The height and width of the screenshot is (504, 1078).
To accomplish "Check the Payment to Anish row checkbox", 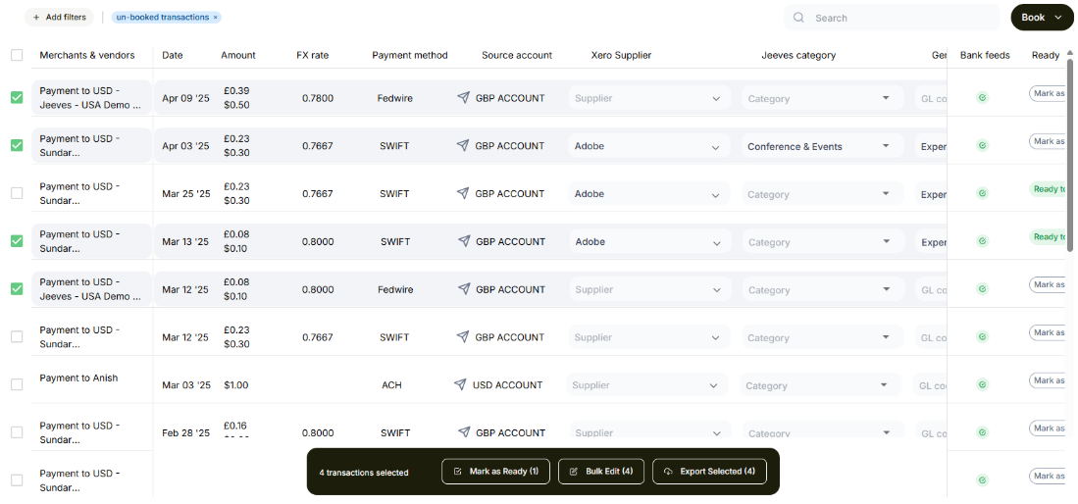I will pos(17,384).
